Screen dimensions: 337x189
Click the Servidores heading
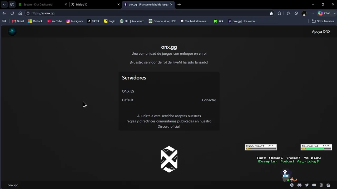coord(134,78)
